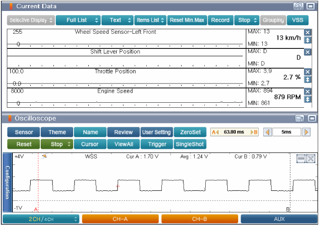This screenshot has height=226, width=320.
Task: Click the ZeroSet button
Action: (x=190, y=132)
